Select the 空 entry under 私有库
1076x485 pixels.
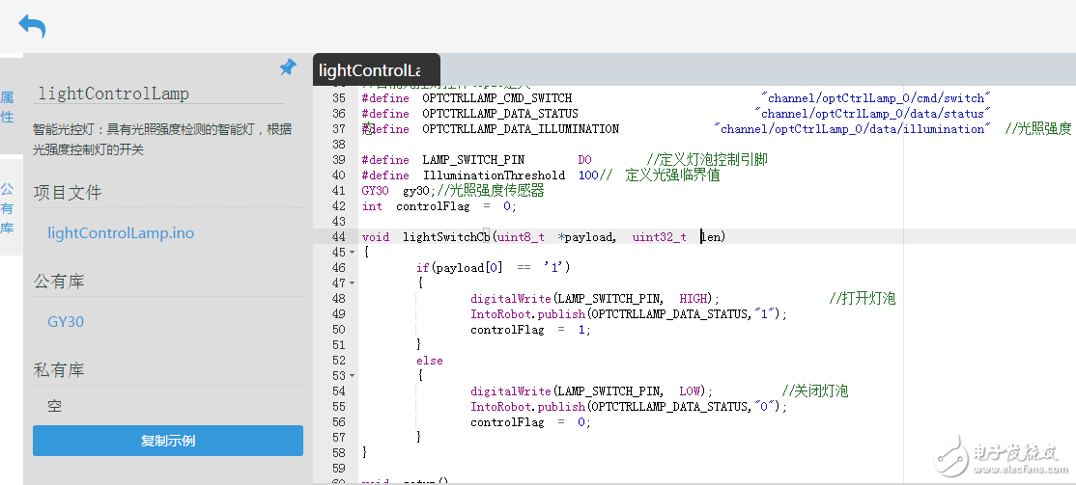pos(55,406)
